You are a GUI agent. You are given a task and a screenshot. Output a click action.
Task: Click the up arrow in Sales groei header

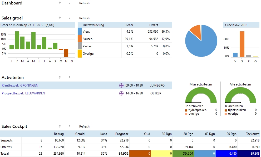pyautogui.click(x=60, y=18)
